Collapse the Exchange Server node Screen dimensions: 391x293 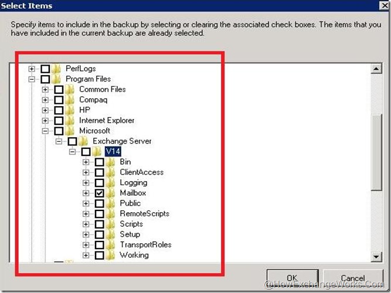pos(59,141)
